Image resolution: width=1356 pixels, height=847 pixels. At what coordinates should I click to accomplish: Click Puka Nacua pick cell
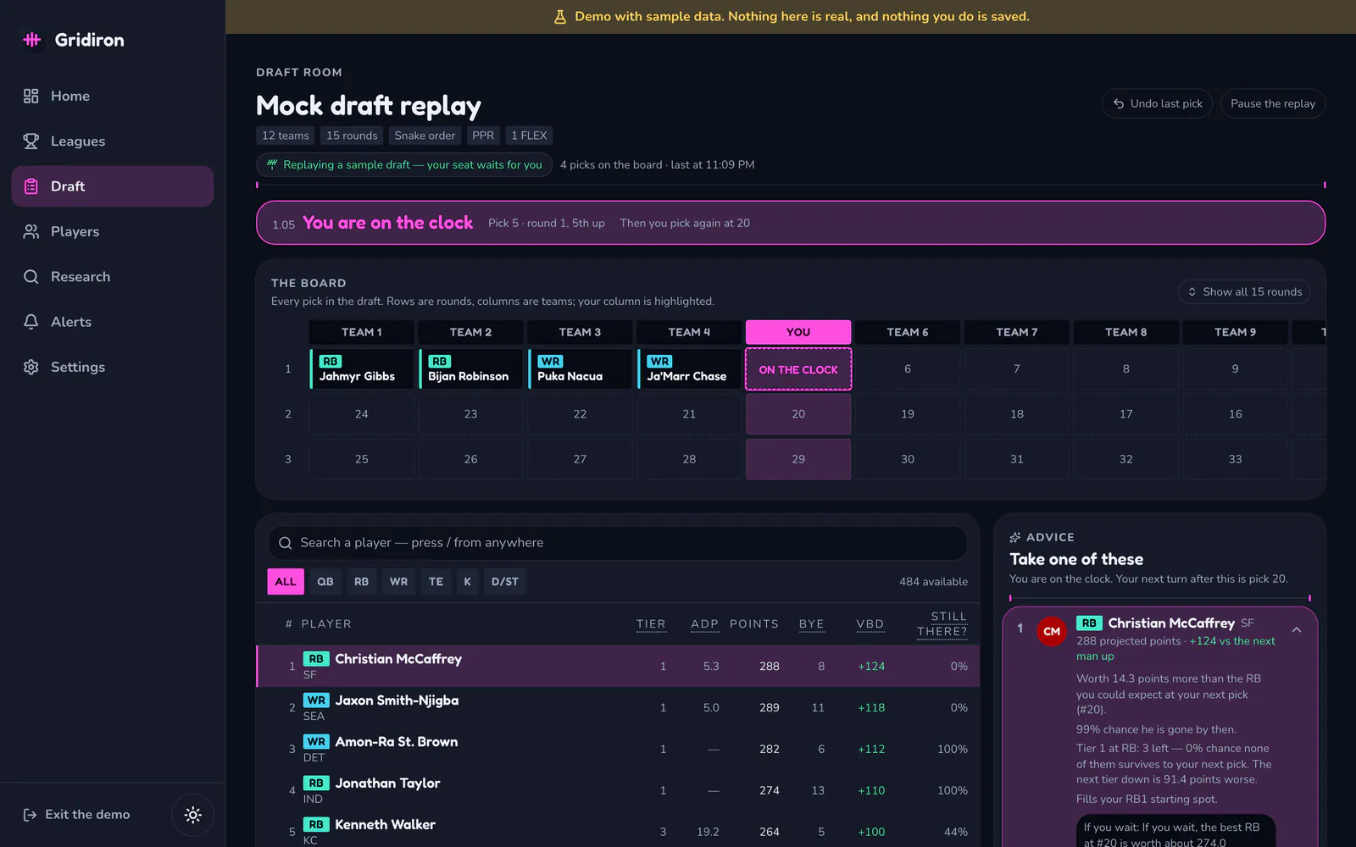581,369
